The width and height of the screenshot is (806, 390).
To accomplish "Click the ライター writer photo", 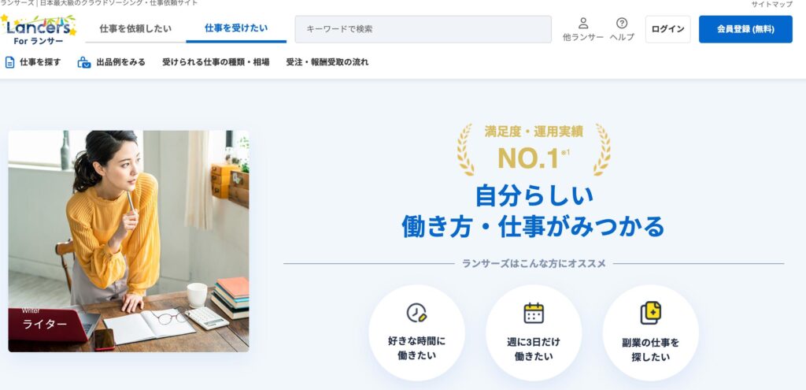I will coord(128,241).
